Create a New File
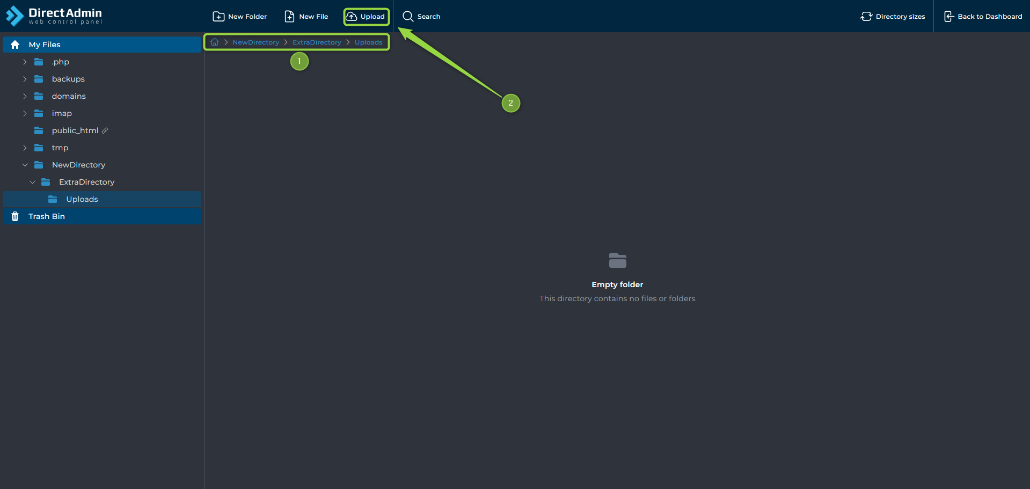1030x489 pixels. coord(306,17)
